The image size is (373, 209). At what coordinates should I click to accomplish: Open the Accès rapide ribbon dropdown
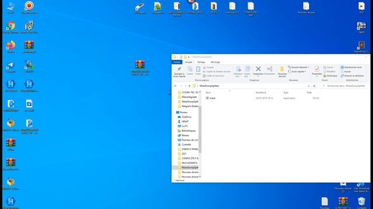coord(297,71)
